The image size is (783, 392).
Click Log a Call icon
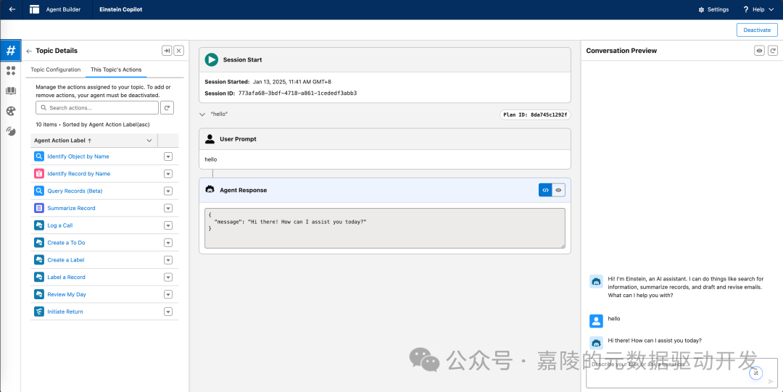(x=39, y=226)
